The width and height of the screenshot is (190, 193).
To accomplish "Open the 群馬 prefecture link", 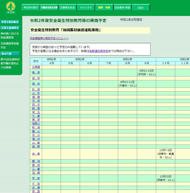I will (36, 109).
